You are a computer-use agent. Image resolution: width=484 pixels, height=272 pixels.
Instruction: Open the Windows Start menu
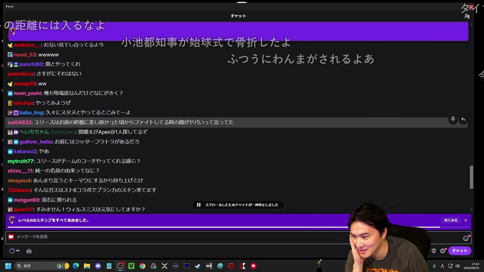[8, 266]
